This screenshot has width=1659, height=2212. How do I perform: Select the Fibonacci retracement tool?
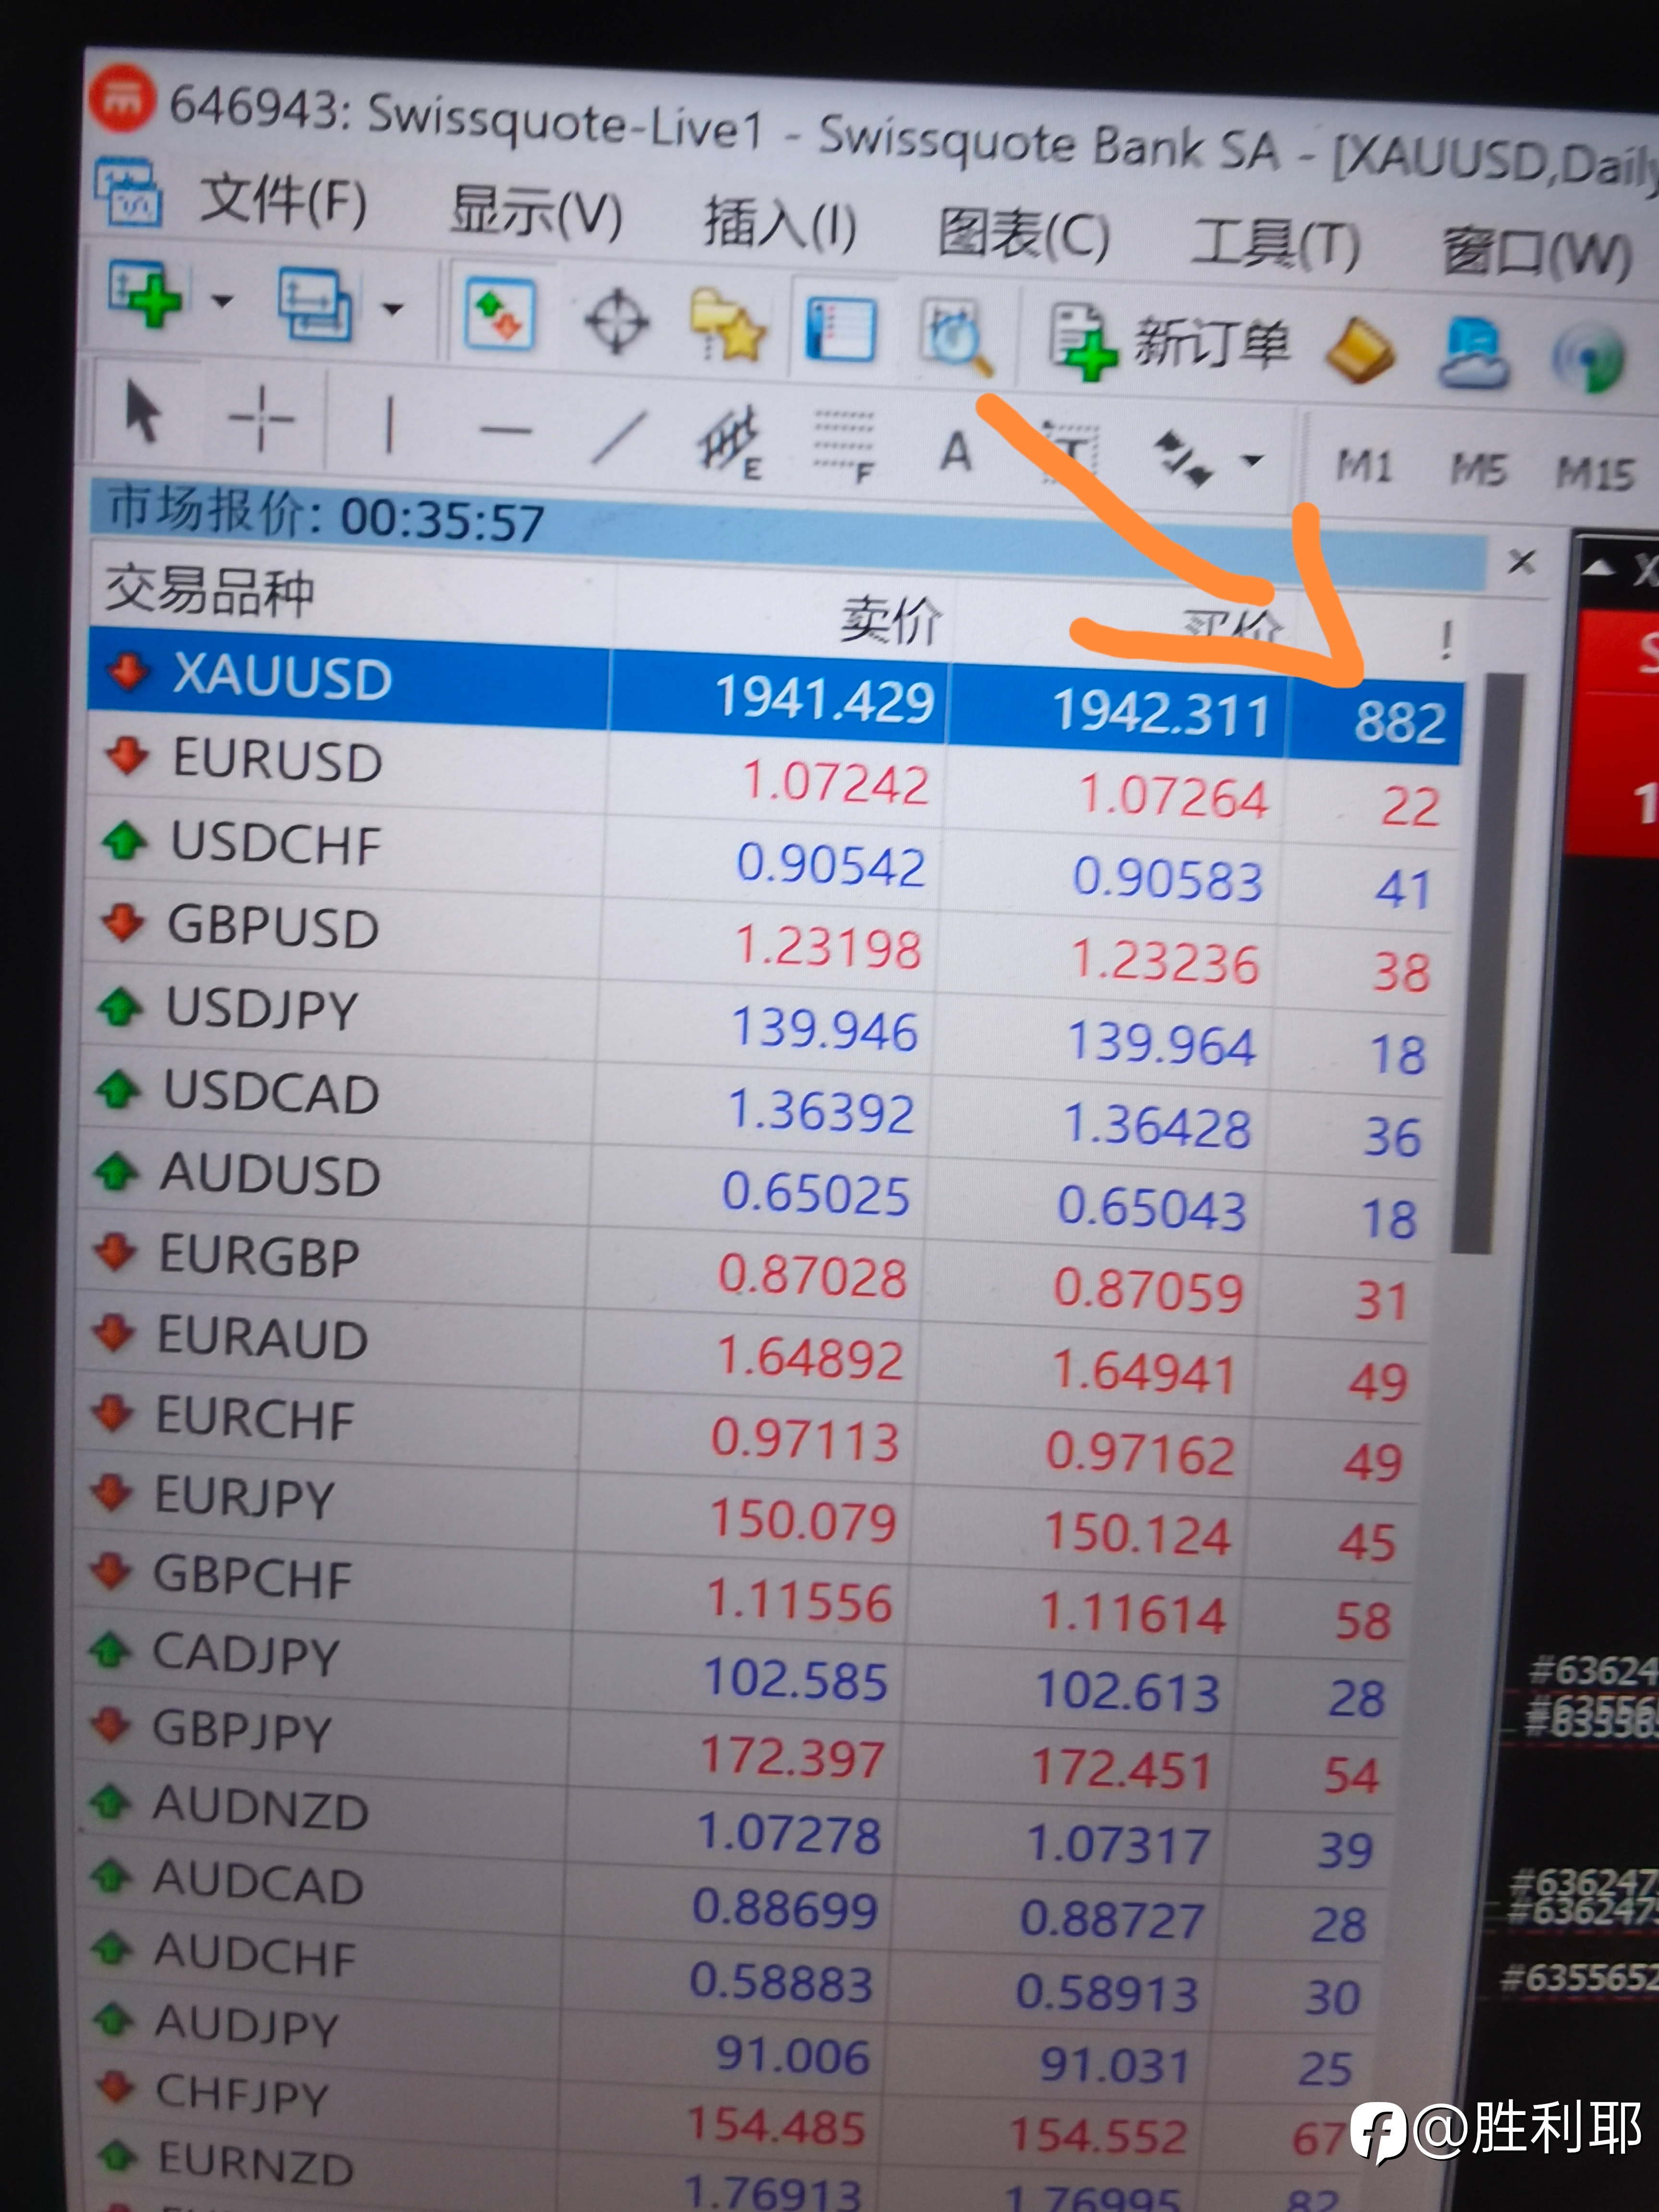(x=844, y=447)
